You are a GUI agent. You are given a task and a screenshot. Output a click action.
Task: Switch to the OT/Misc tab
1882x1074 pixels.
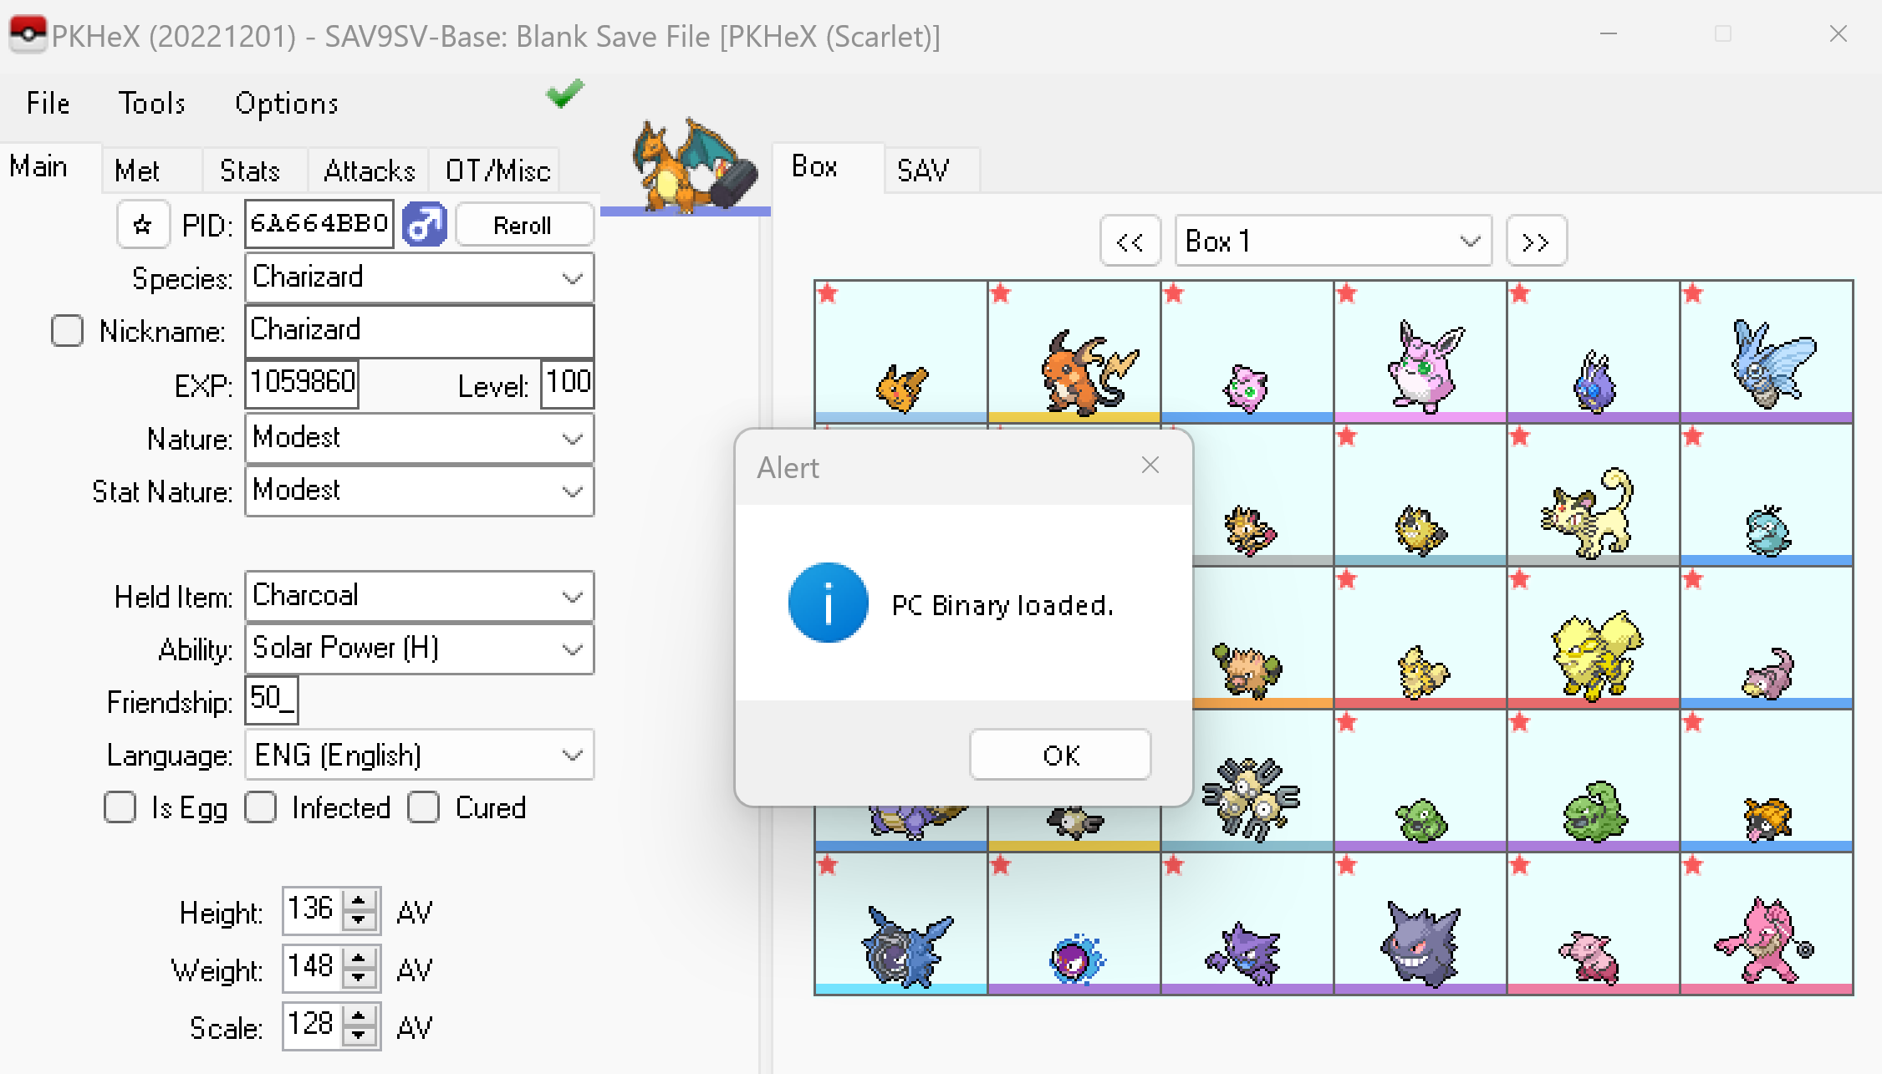click(x=500, y=170)
